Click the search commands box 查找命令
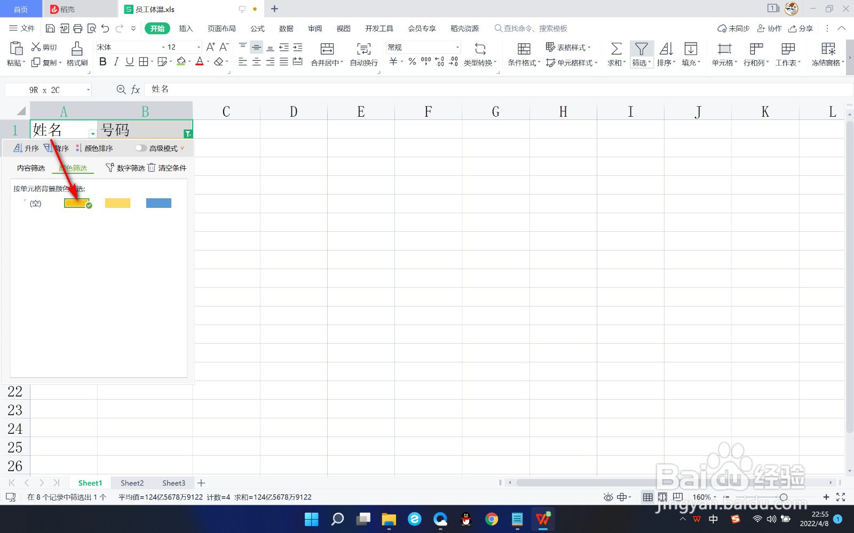Screen dimensions: 854x533 [531, 28]
